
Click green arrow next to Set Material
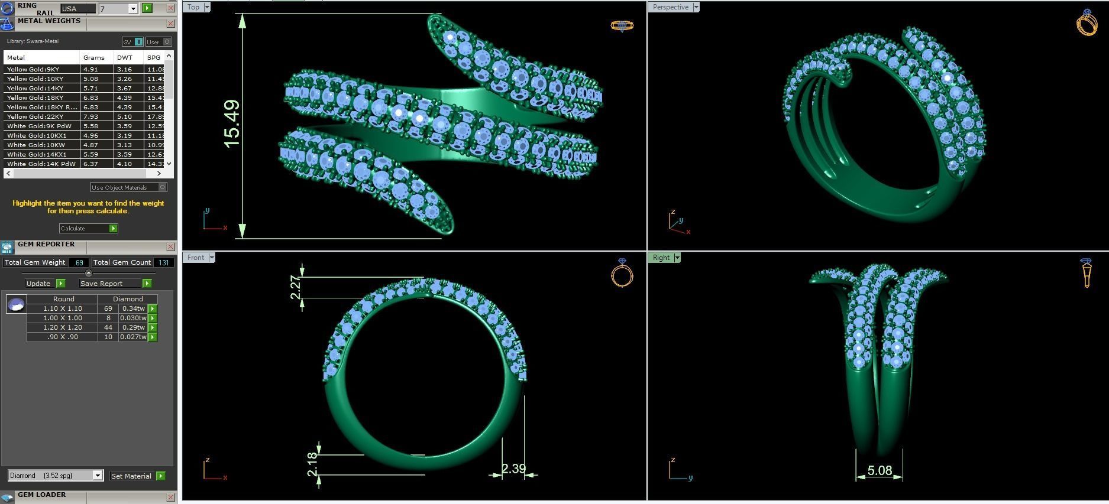[160, 476]
